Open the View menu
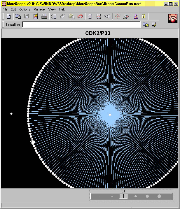 52,9
